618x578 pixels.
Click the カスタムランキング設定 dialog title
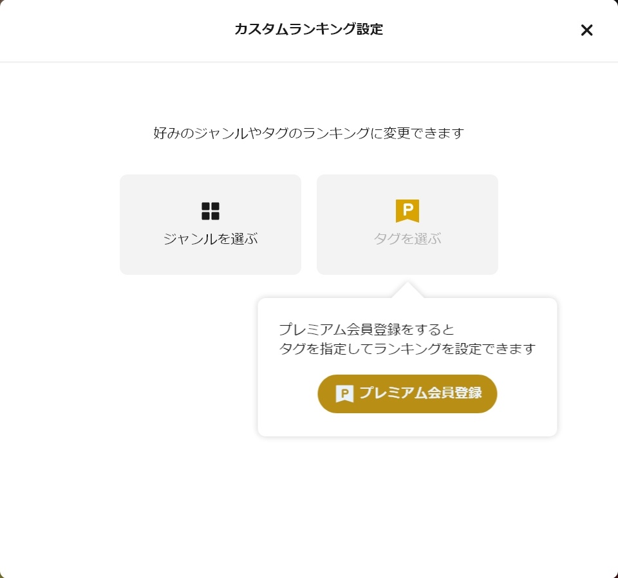point(308,30)
